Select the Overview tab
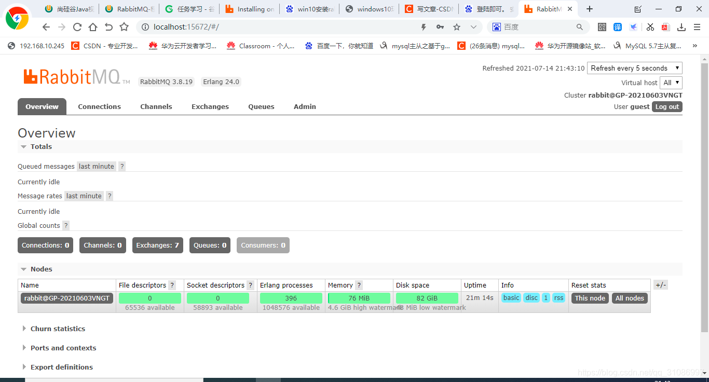709x382 pixels. click(x=42, y=106)
